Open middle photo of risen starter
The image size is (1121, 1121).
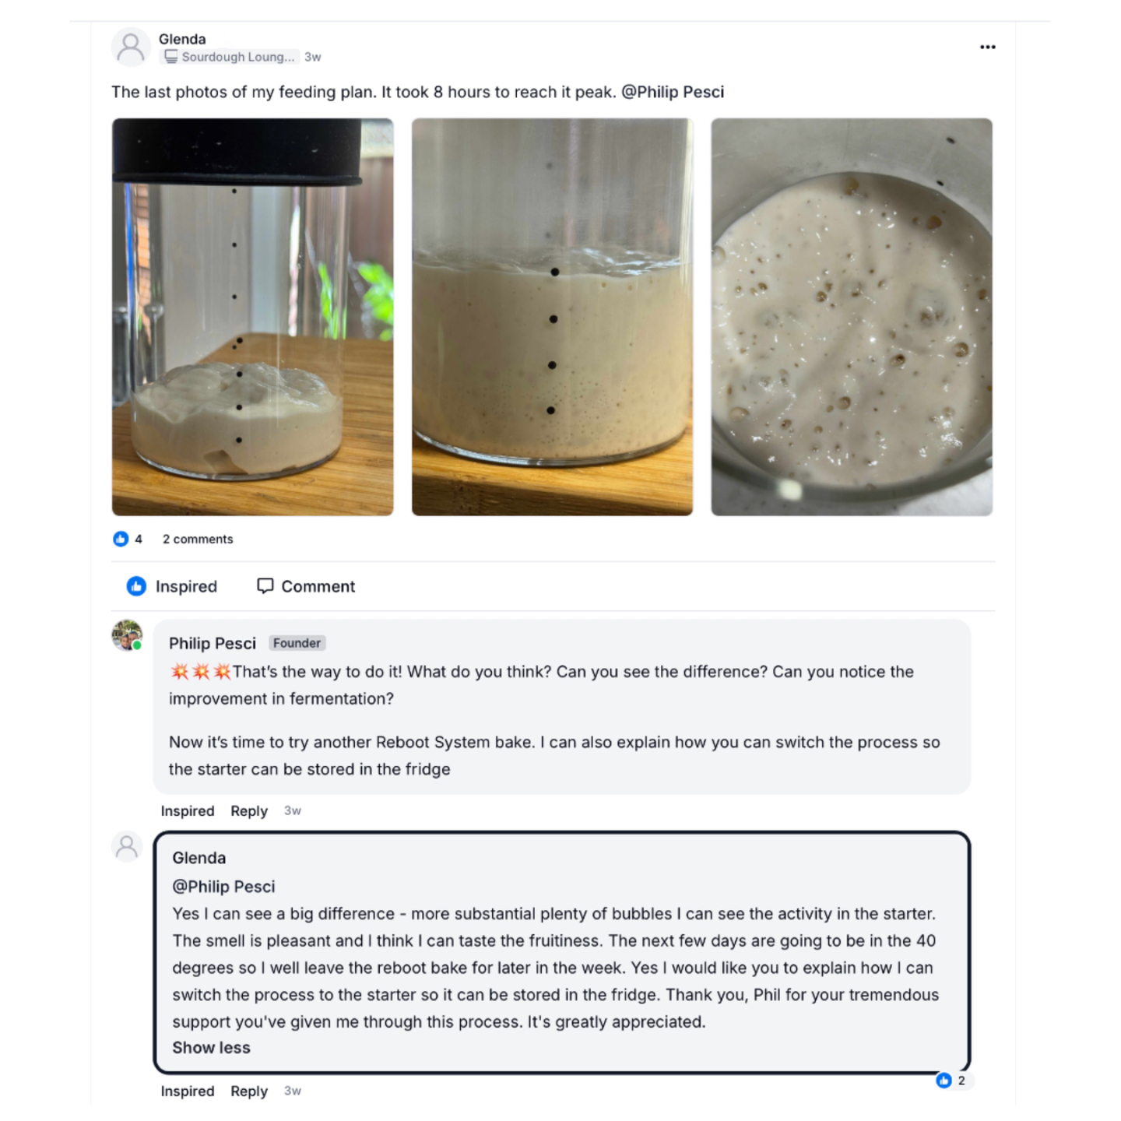[552, 317]
